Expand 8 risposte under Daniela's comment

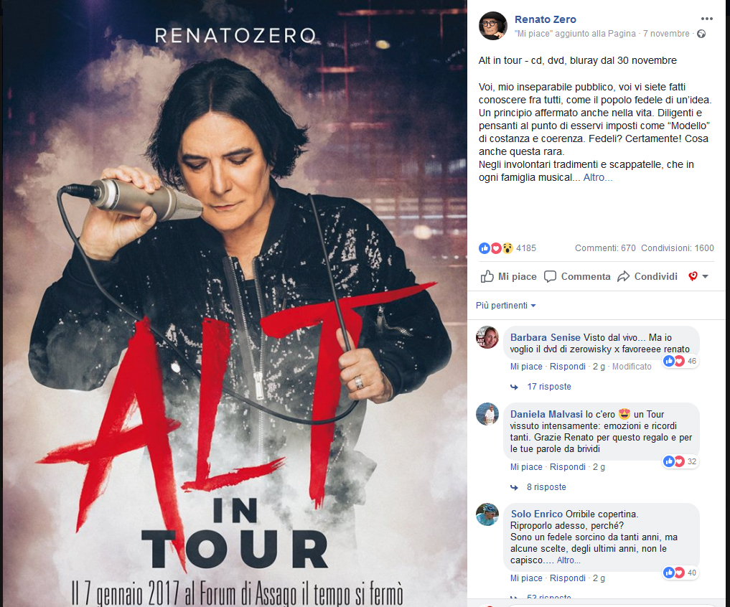546,487
